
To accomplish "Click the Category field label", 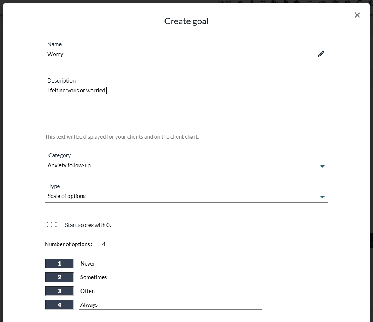I will [x=59, y=155].
